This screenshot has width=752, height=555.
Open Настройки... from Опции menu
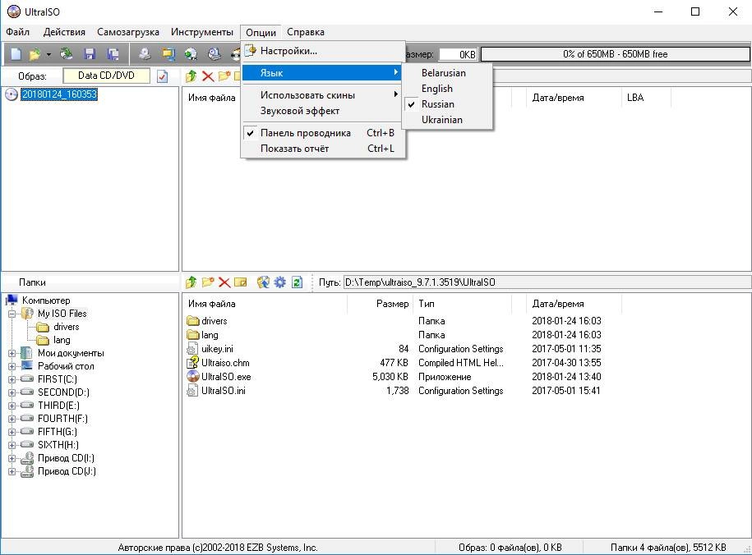tap(323, 51)
